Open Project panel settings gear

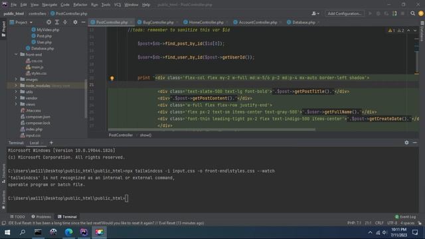point(75,22)
